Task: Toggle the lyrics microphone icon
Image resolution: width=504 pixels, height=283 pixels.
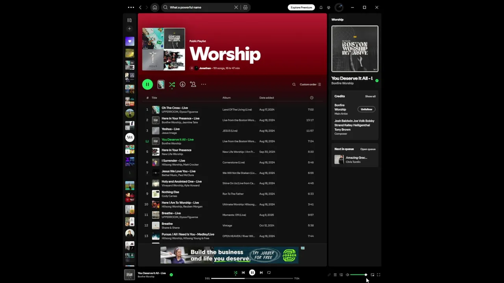Action: click(329, 275)
